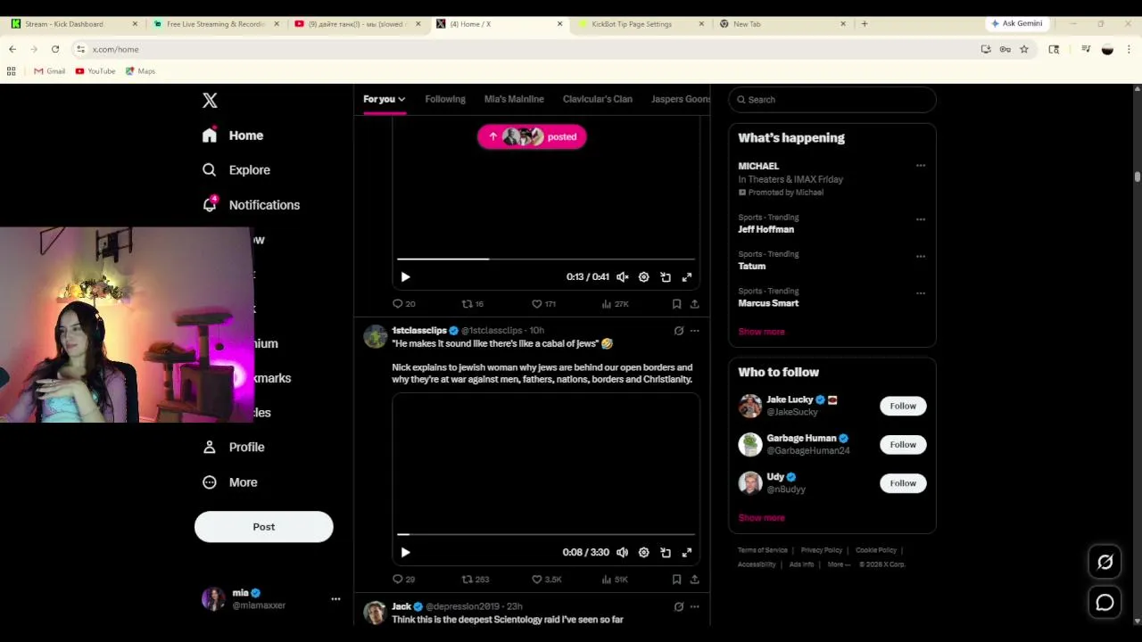Open more options on 1stclassclips post

click(695, 331)
